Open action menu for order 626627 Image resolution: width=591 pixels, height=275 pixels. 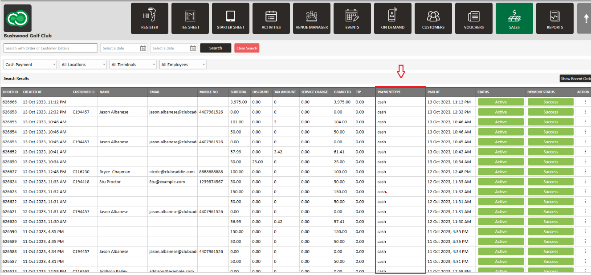(585, 172)
